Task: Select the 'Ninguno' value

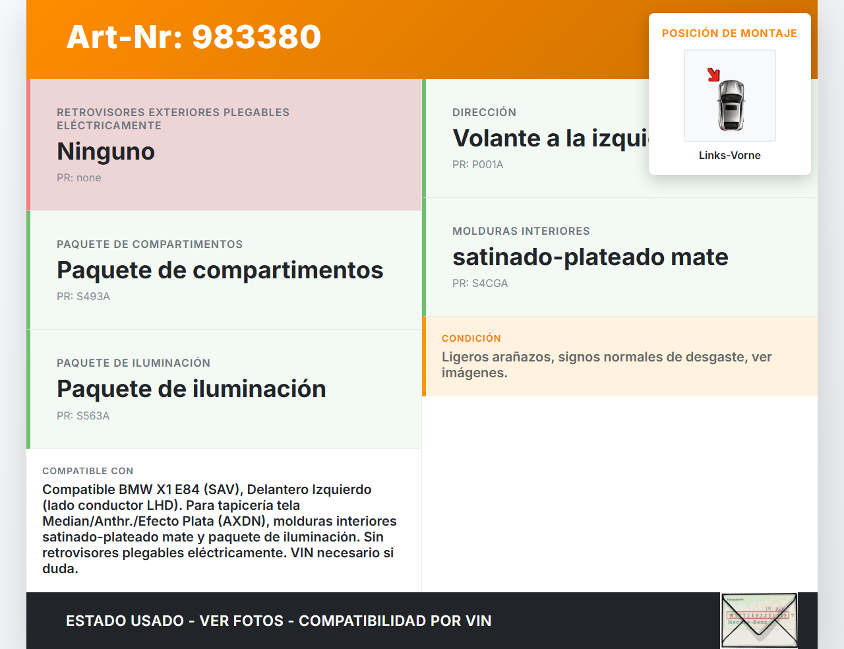Action: [106, 151]
